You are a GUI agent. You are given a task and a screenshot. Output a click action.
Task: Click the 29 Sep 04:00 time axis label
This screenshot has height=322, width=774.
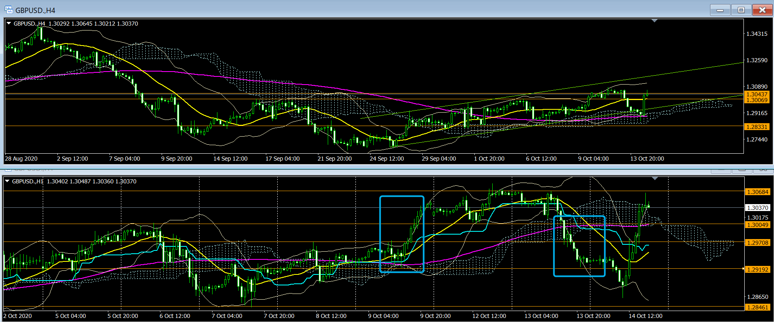439,159
